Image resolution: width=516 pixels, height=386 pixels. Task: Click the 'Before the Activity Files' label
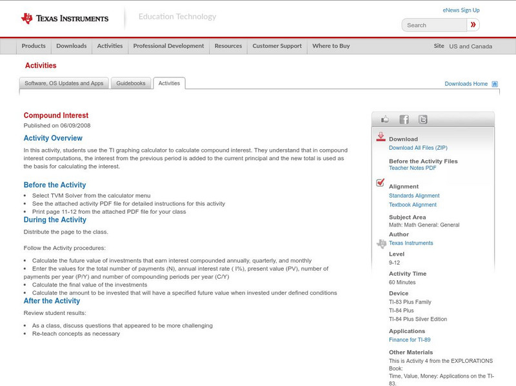coord(423,161)
